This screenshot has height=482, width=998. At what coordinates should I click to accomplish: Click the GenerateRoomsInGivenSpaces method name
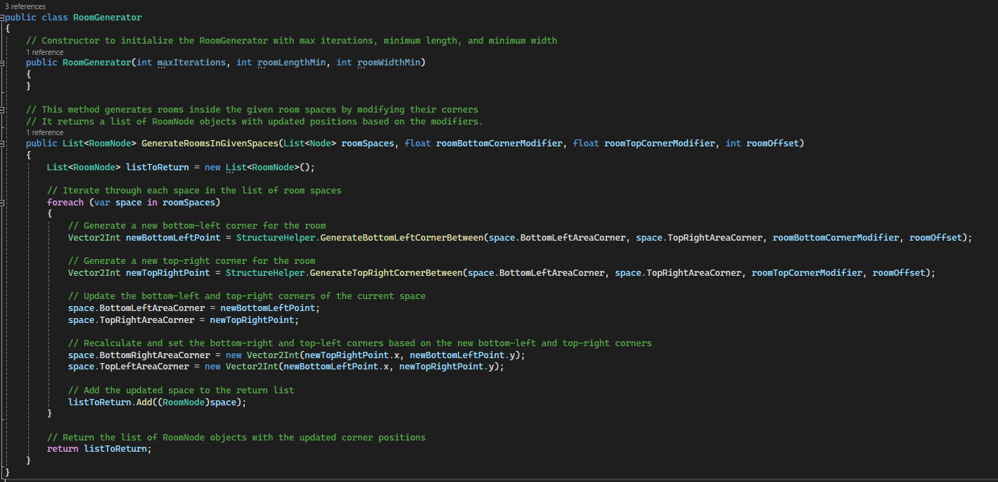210,144
